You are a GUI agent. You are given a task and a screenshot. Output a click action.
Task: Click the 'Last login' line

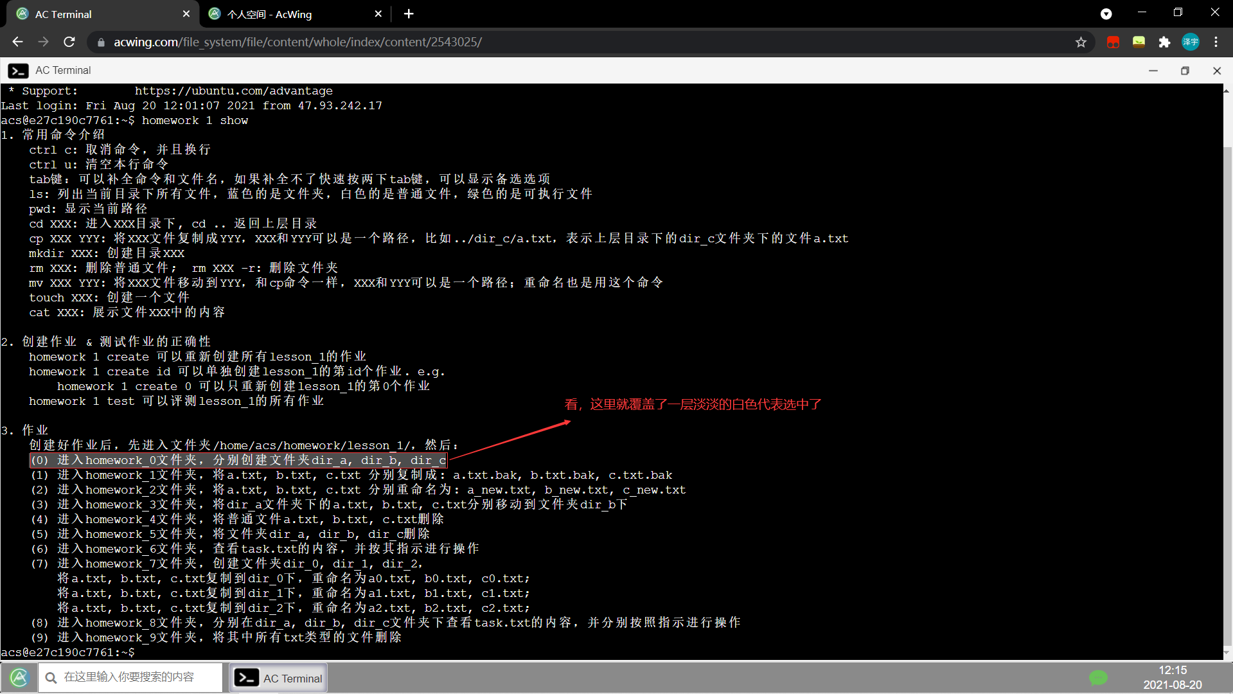coord(191,105)
